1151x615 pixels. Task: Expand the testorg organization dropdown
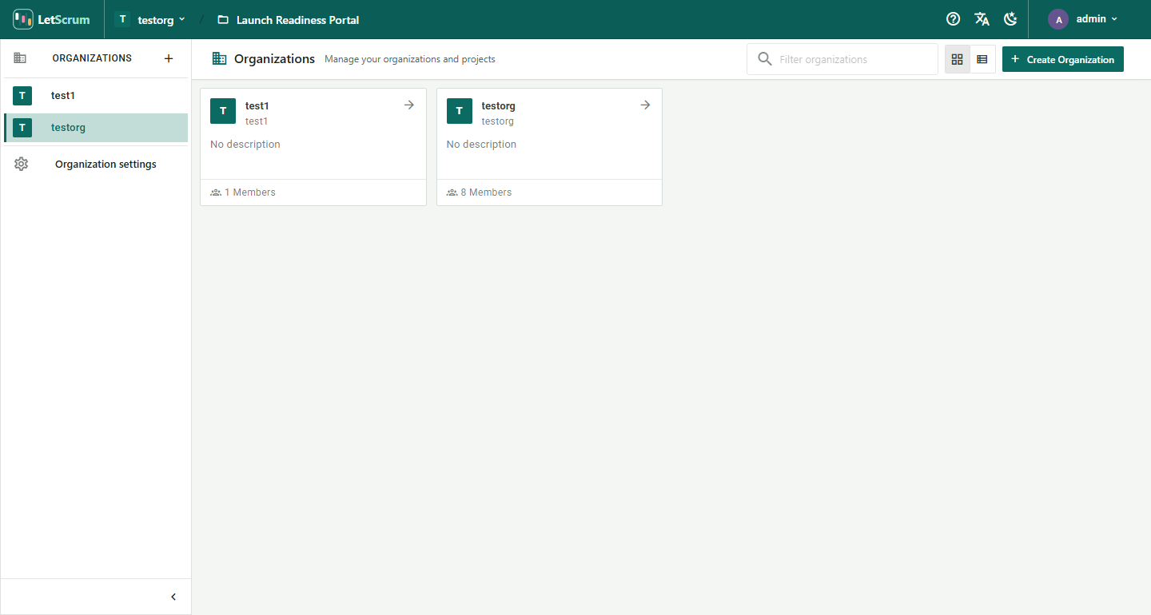tap(150, 19)
